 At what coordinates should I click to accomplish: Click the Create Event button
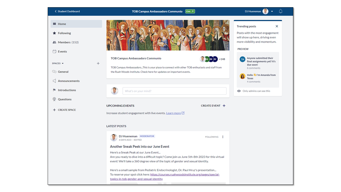213,106
